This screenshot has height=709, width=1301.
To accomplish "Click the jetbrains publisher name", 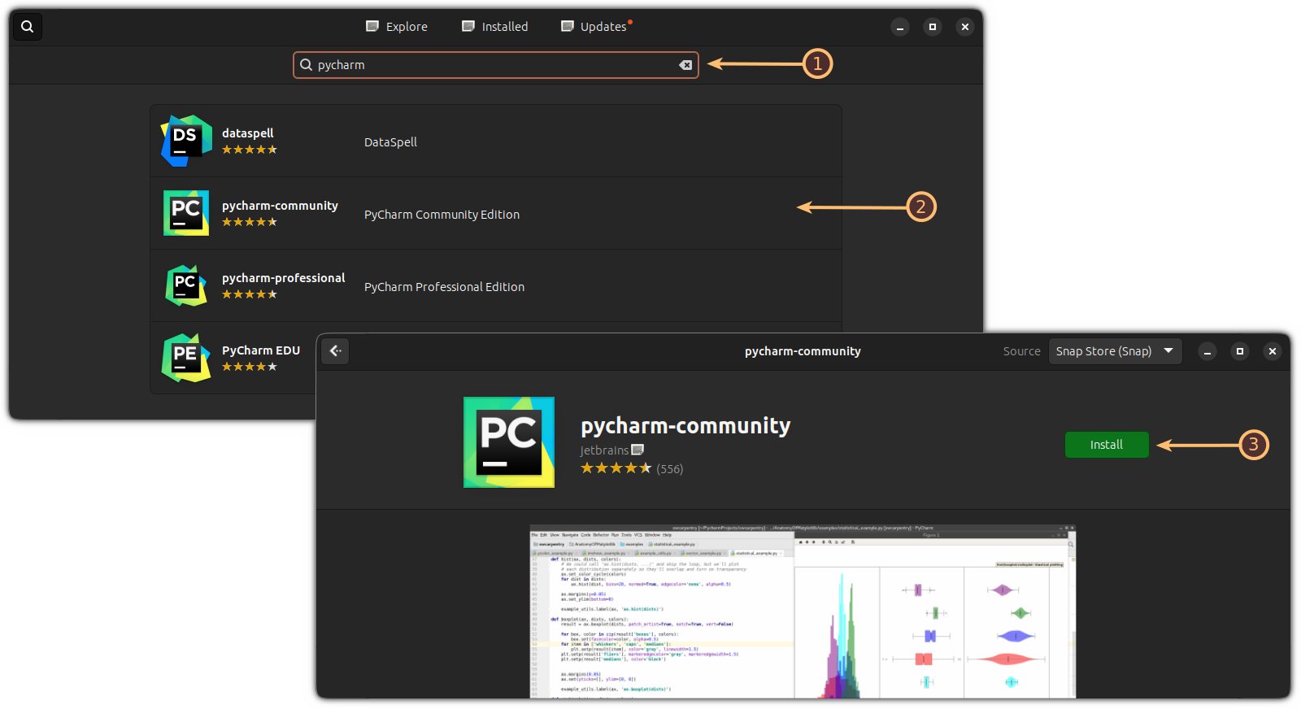I will [604, 450].
